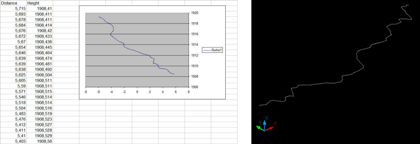Select the cell containing 1908,56
The image size is (420, 144).
(40, 141)
